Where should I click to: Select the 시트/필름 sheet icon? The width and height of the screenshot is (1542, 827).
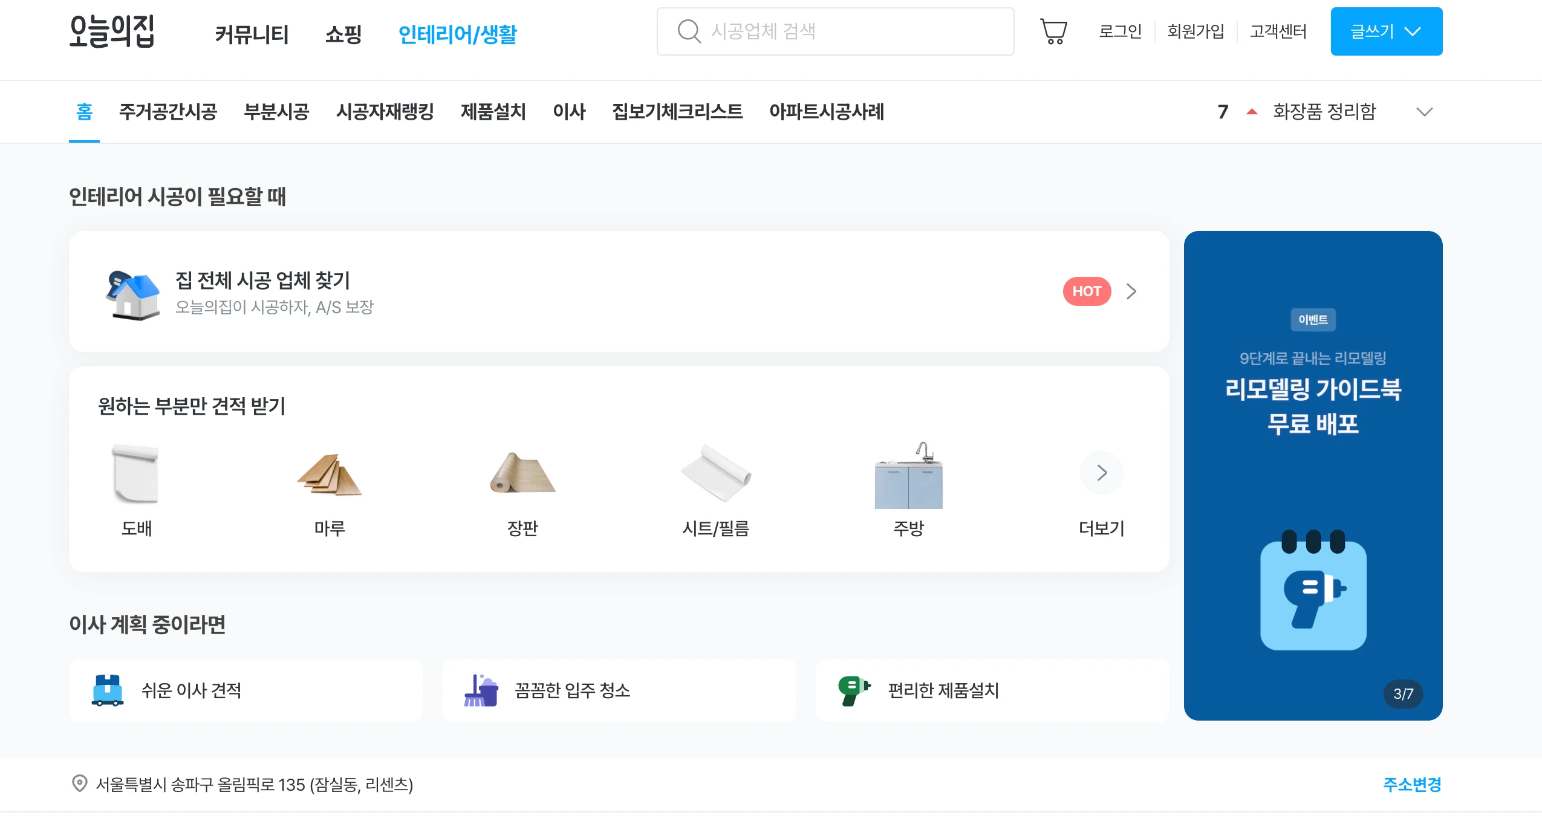pos(715,474)
